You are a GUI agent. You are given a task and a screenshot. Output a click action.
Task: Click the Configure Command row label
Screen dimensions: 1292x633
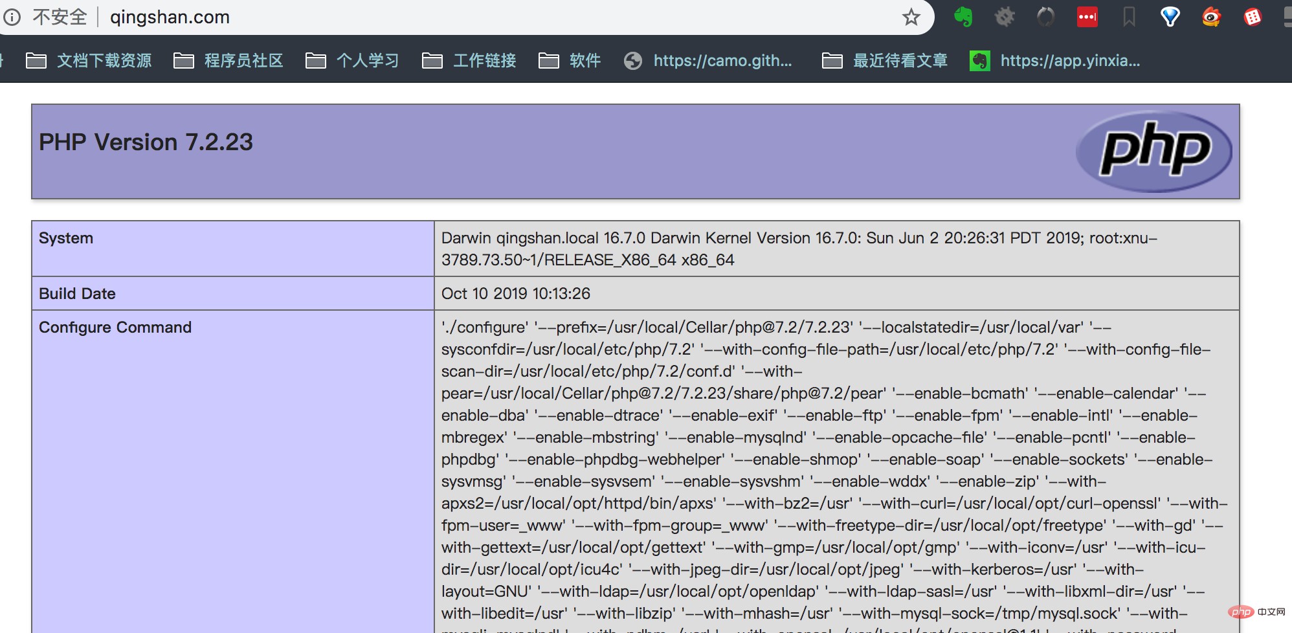click(x=115, y=328)
